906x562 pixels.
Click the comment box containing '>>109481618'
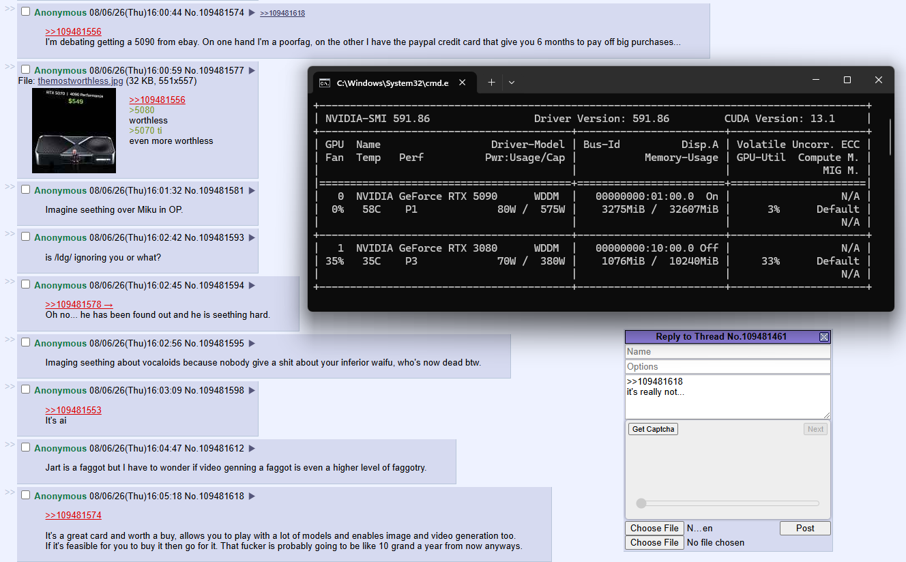pos(728,397)
